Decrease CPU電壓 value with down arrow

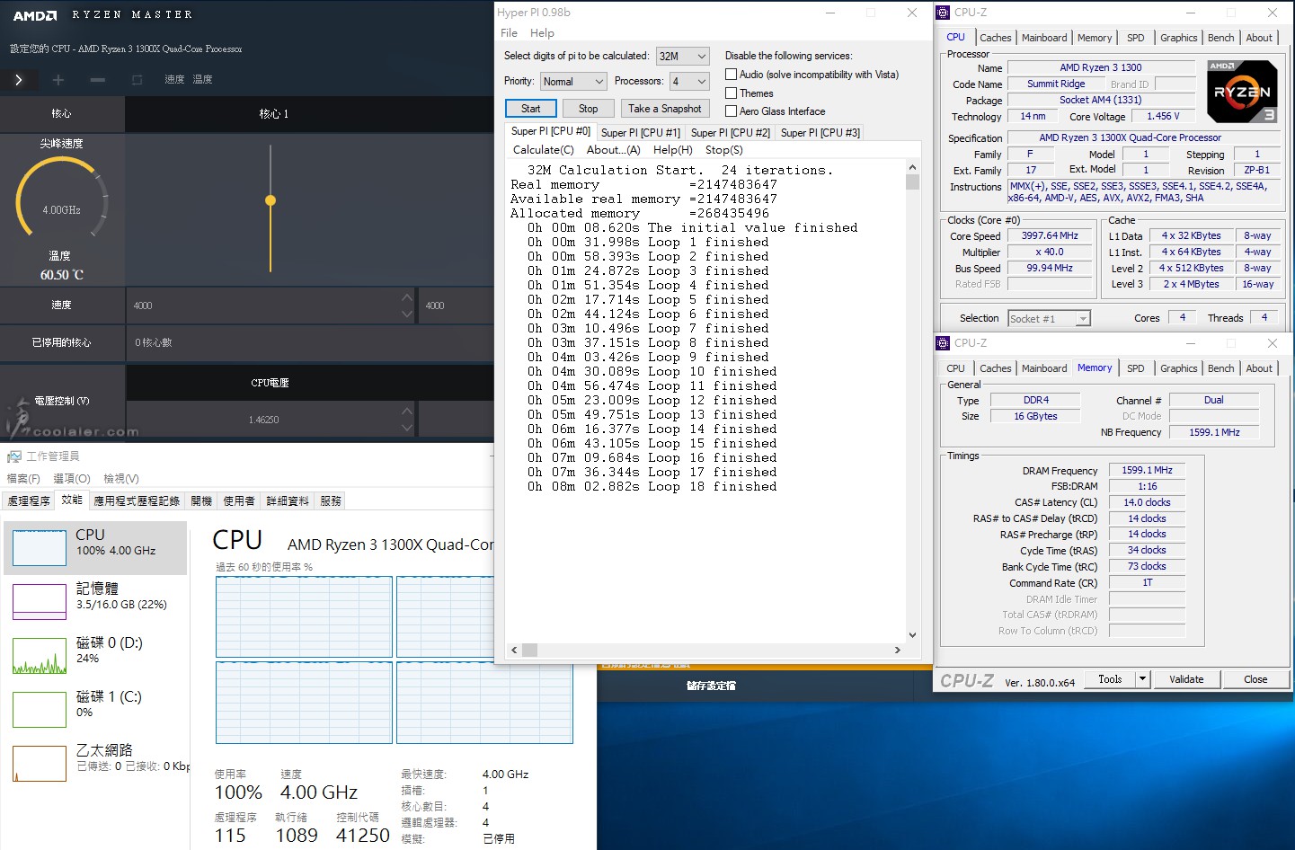407,428
